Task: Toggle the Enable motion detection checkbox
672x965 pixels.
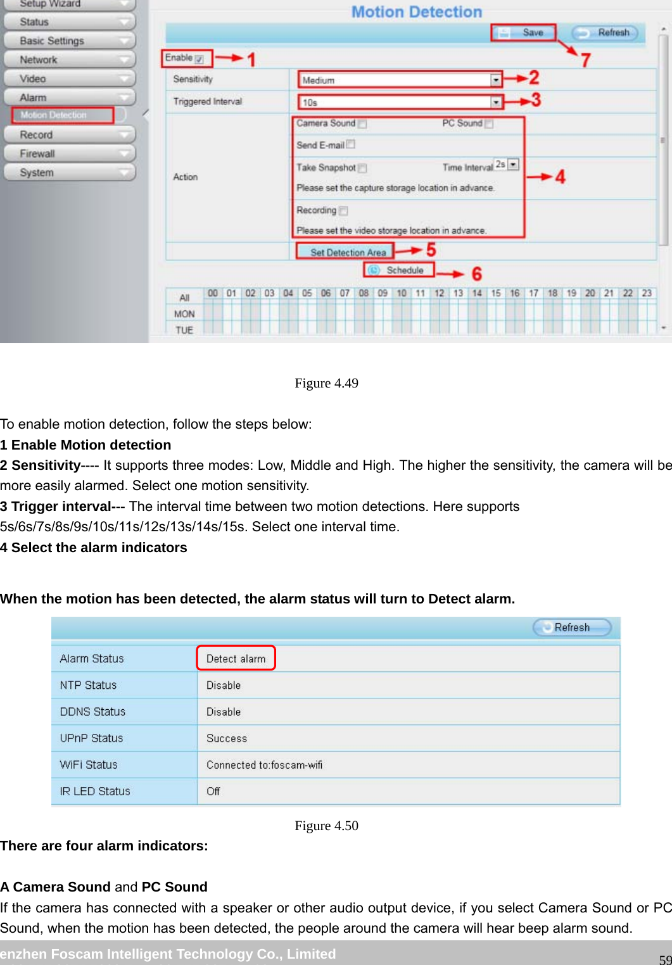Action: pyautogui.click(x=200, y=60)
